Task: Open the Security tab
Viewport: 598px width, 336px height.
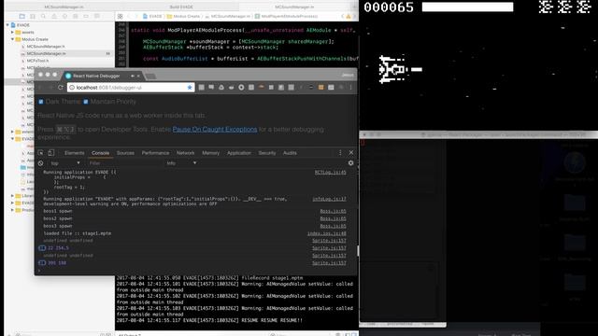Action: [x=267, y=153]
